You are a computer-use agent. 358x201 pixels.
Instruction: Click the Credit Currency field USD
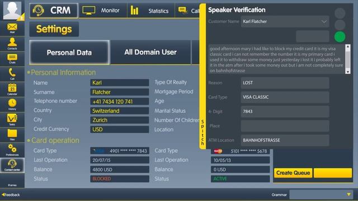120,130
